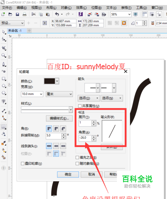Image resolution: width=167 pixels, height=199 pixels.
Task: Click the 角度 -26.0 input field
Action: click(x=85, y=138)
